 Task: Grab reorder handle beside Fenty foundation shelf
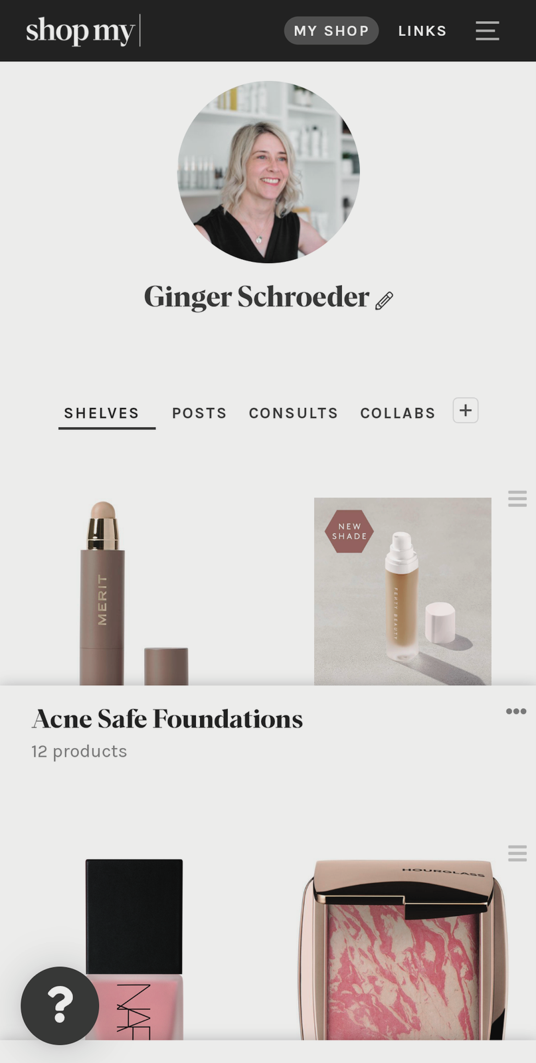coord(517,498)
